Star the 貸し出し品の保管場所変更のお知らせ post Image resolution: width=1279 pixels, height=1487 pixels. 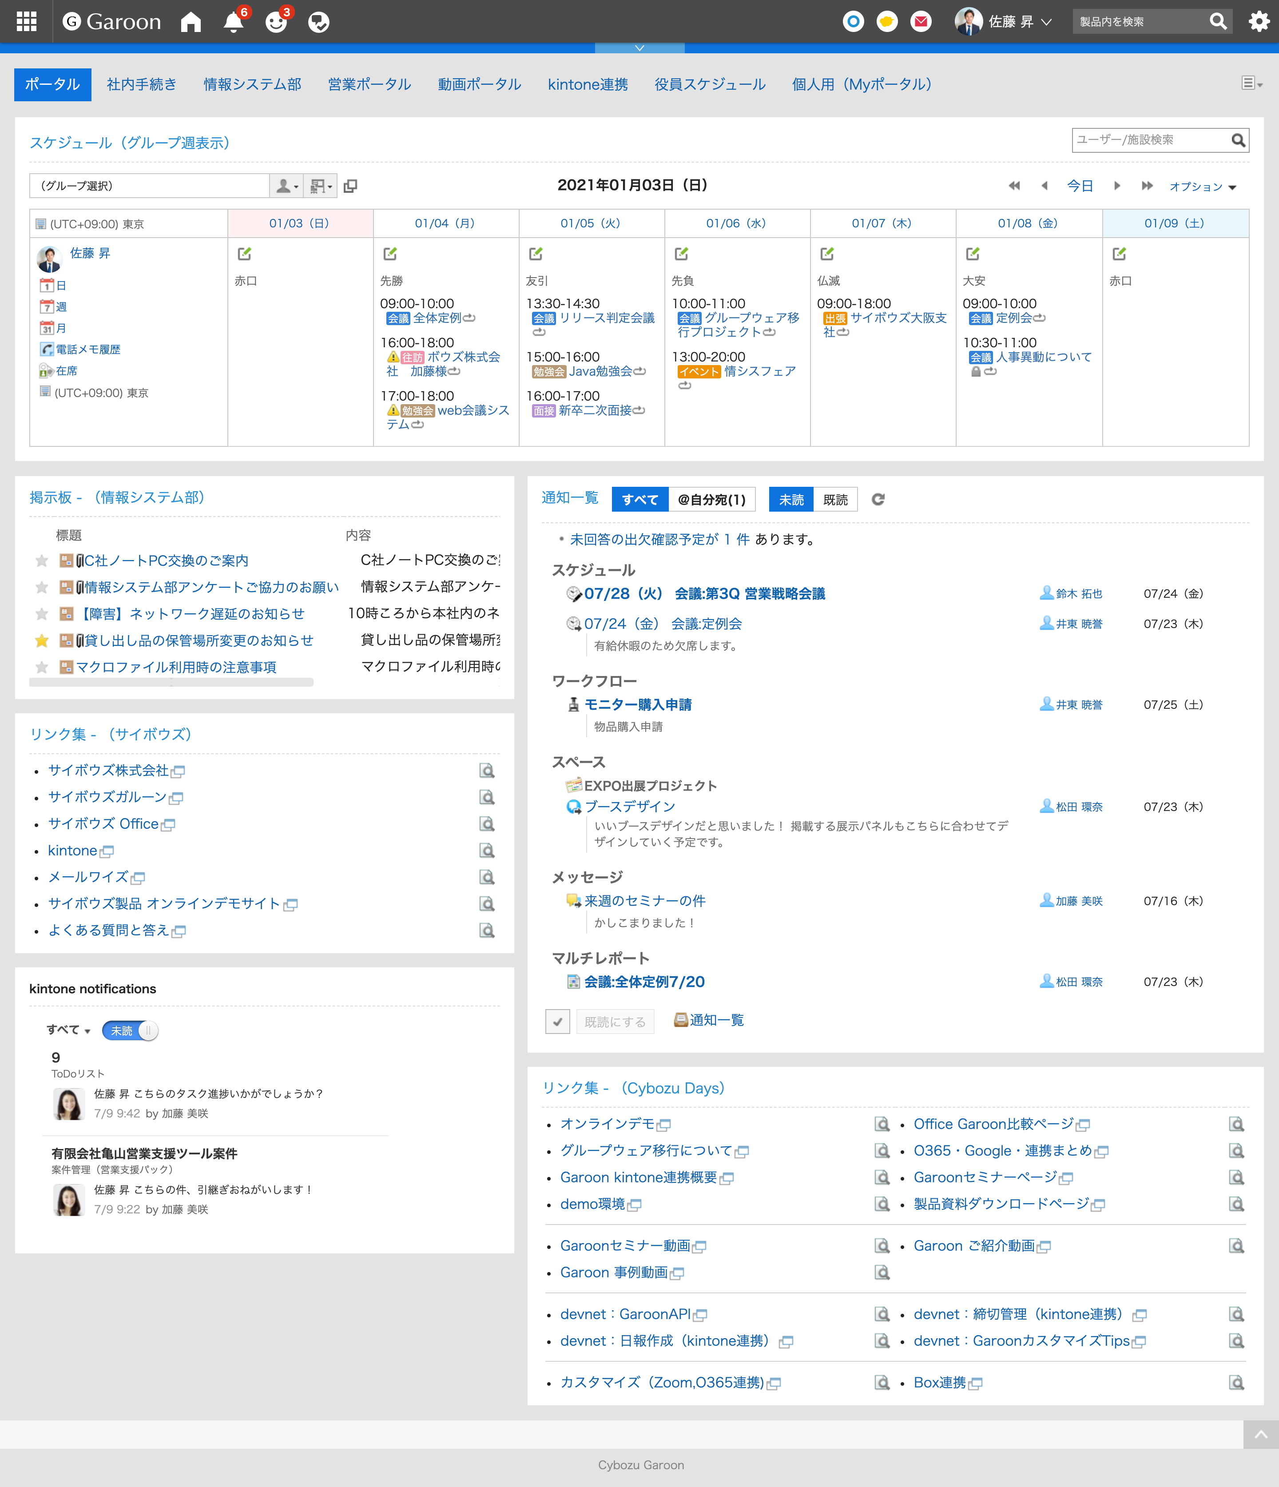(42, 640)
